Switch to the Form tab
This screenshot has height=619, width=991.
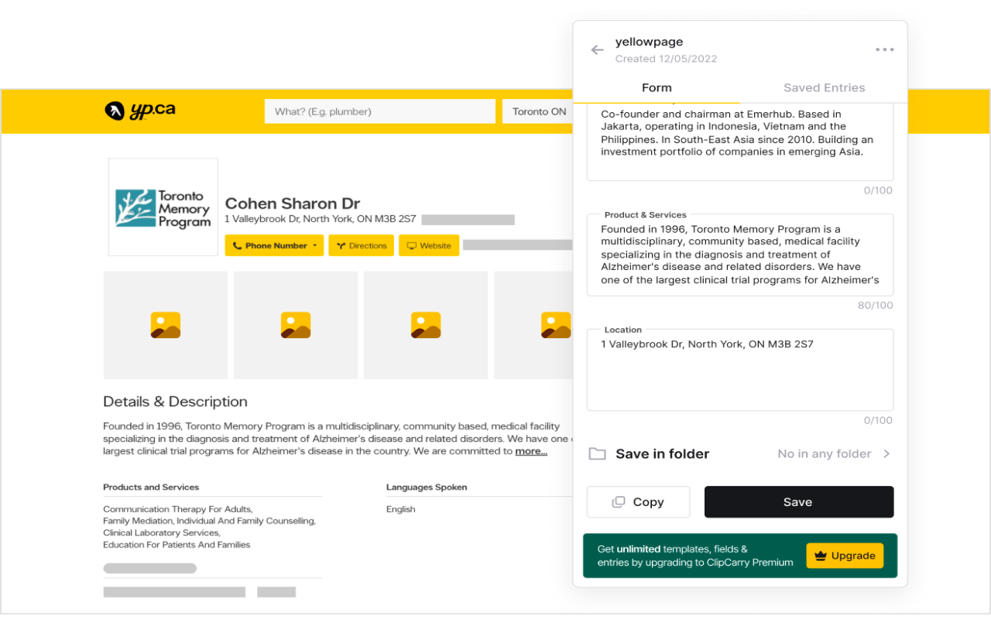[657, 87]
